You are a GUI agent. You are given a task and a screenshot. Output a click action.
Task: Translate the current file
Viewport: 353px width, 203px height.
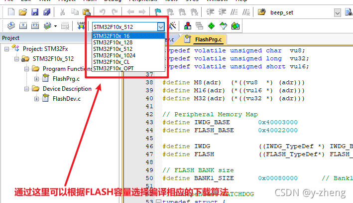click(x=11, y=26)
